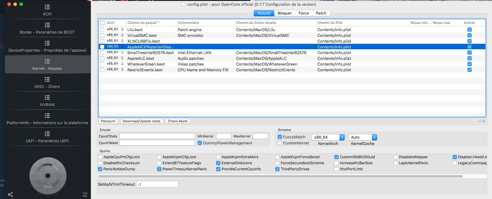Toggle the Activer checkbox for Lilu.kext

[x=469, y=30]
